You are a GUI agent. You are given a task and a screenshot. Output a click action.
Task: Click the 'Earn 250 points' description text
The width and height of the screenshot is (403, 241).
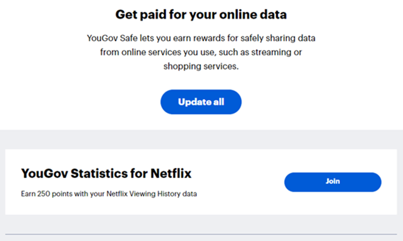pyautogui.click(x=109, y=194)
